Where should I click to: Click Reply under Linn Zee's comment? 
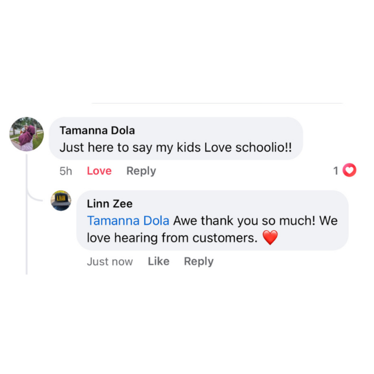click(x=199, y=261)
